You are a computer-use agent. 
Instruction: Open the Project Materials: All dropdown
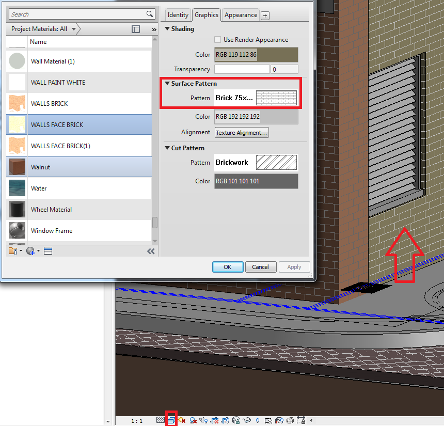[x=41, y=29]
